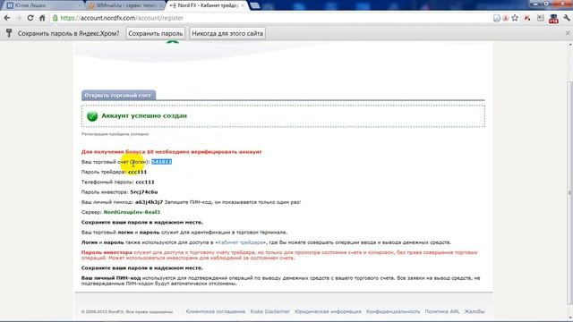Bookmark this page with the star icon

pyautogui.click(x=515, y=18)
